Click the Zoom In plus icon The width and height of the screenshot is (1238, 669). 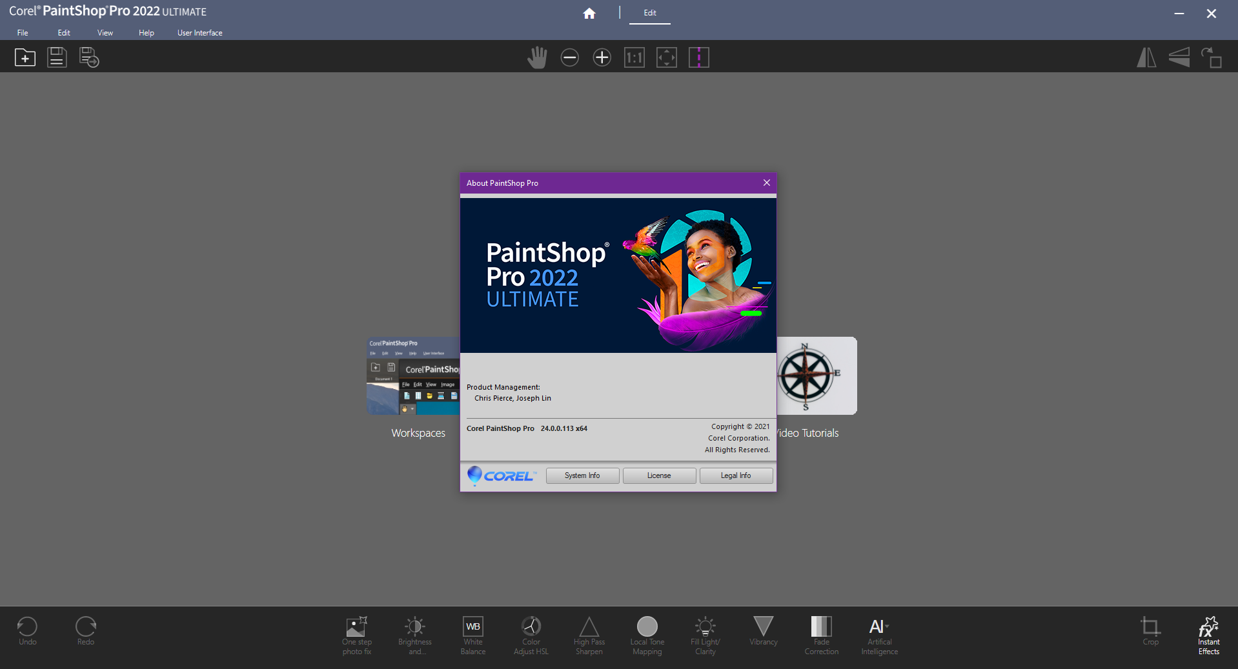[x=602, y=57]
